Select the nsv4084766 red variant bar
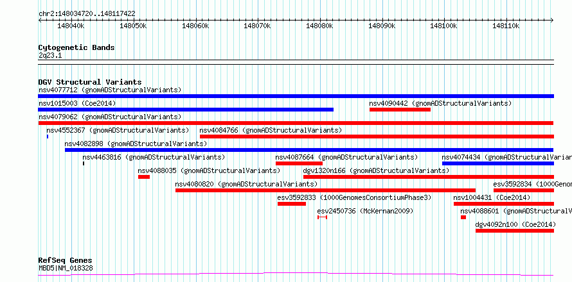The height and width of the screenshot is (282, 572). click(377, 137)
